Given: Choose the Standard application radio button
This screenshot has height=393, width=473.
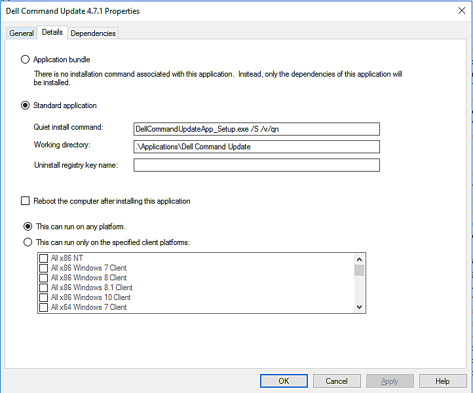Looking at the screenshot, I should coord(26,105).
